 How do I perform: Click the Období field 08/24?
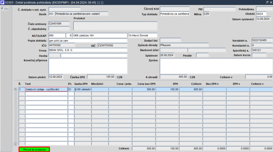[261, 14]
